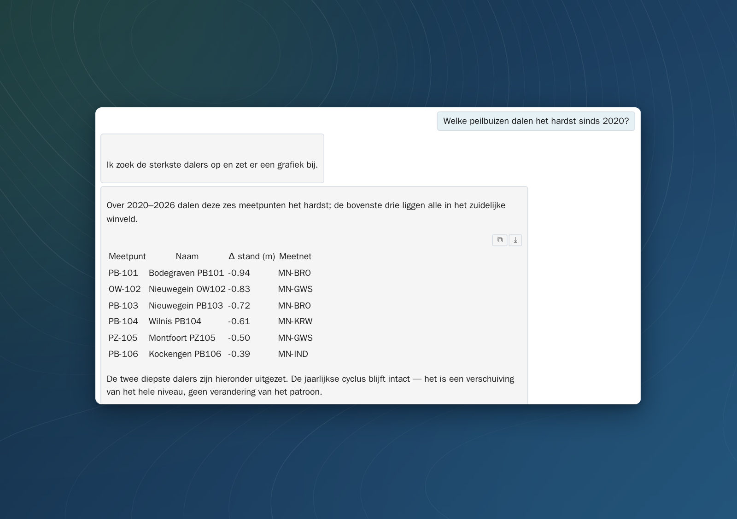Download the table with the arrow icon
737x519 pixels.
click(x=515, y=240)
